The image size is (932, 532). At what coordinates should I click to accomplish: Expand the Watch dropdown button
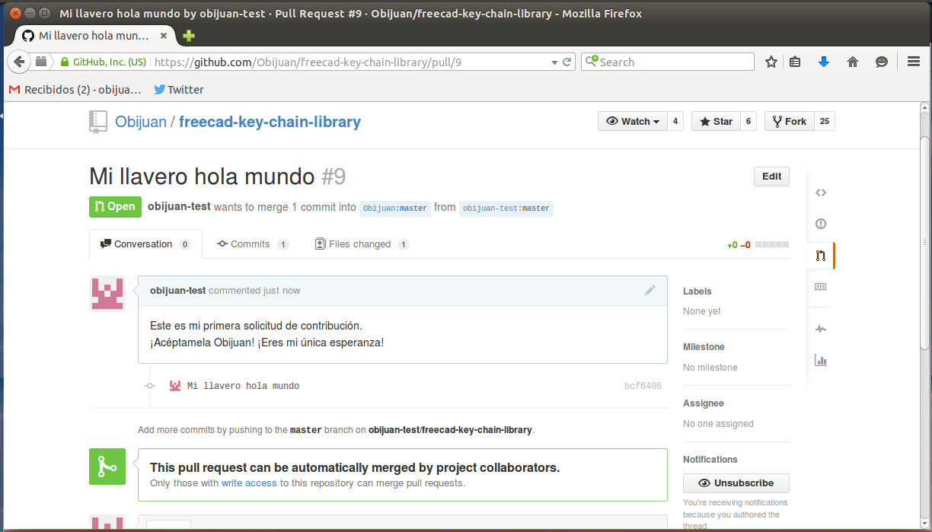tap(633, 121)
